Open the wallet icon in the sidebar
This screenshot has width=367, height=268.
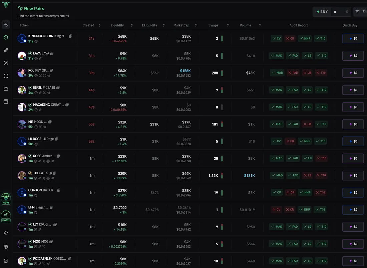tap(6, 101)
